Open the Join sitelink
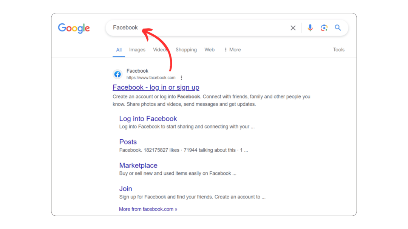The height and width of the screenshot is (229, 408). (125, 189)
